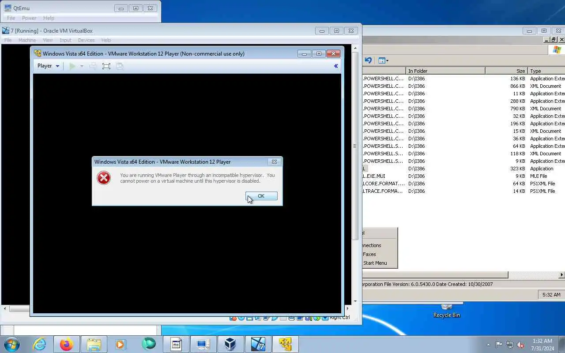Viewport: 565px width, 353px height.
Task: Click the Send Ctrl+Alt+Del toolbar icon
Action: tap(93, 66)
